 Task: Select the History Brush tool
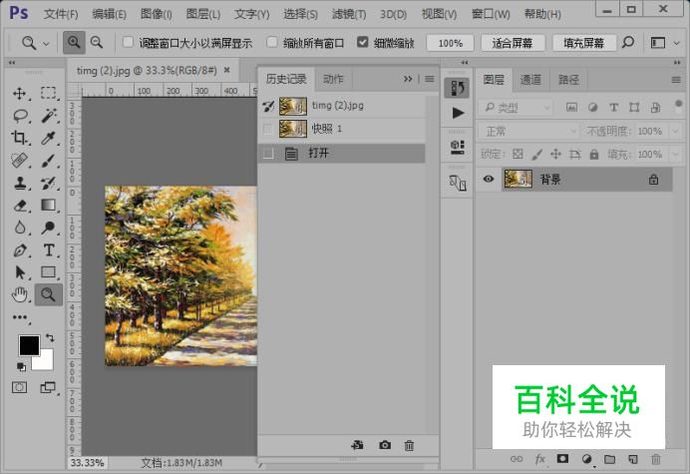48,183
